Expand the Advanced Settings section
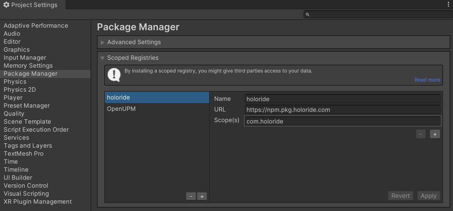Viewport: 453px width, 211px height. 103,42
